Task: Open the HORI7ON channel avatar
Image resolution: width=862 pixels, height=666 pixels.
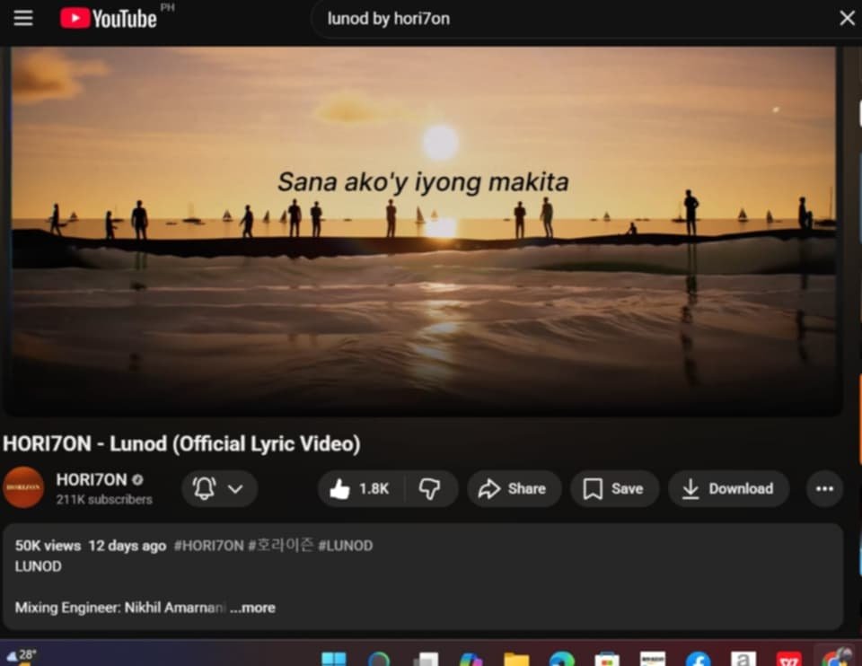Action: point(23,488)
